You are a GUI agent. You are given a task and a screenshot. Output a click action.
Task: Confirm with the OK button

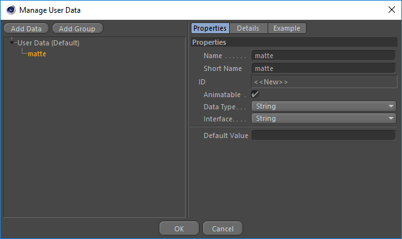[x=179, y=229]
